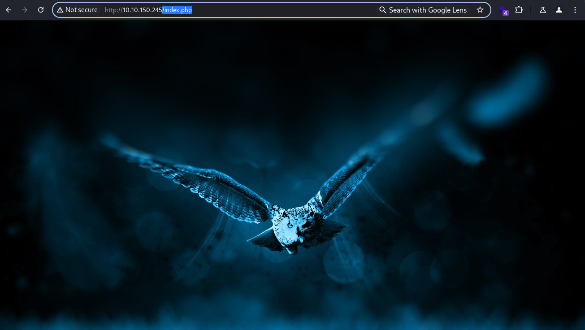Bookmark this page with the star
Image resolution: width=585 pixels, height=330 pixels.
coord(480,10)
